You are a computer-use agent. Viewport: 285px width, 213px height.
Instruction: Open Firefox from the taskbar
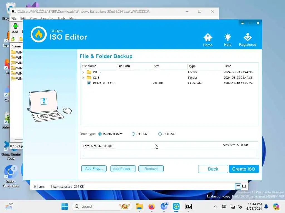(151, 206)
